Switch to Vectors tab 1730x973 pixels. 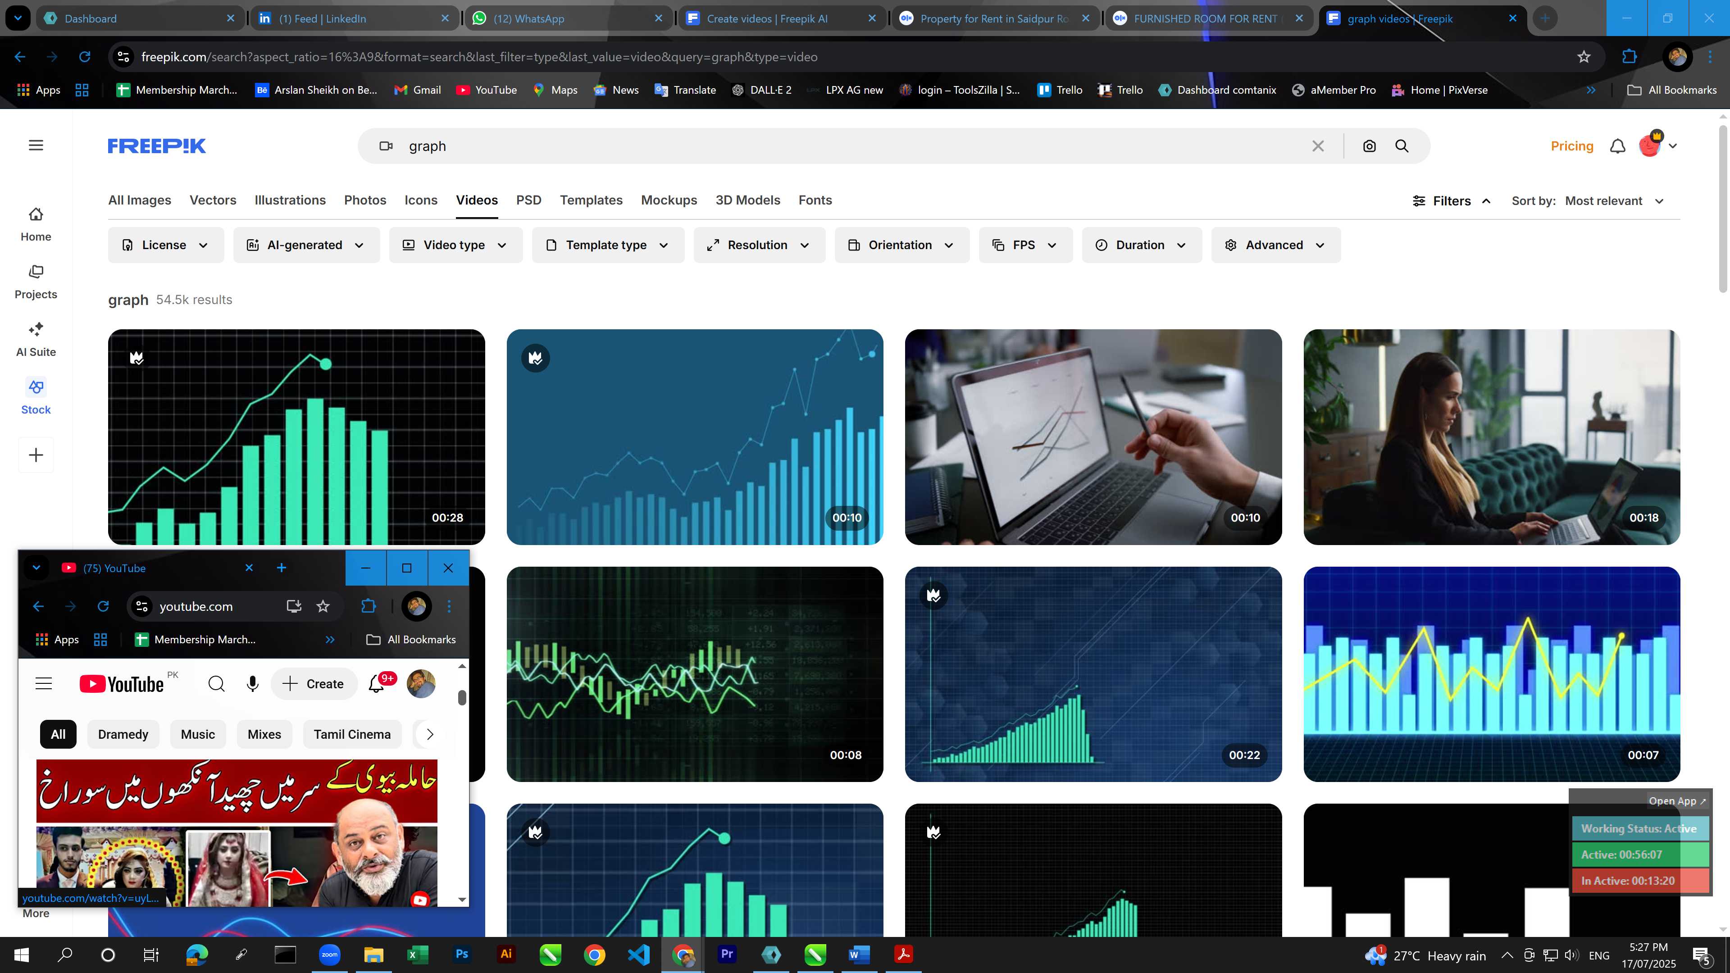[x=213, y=200]
